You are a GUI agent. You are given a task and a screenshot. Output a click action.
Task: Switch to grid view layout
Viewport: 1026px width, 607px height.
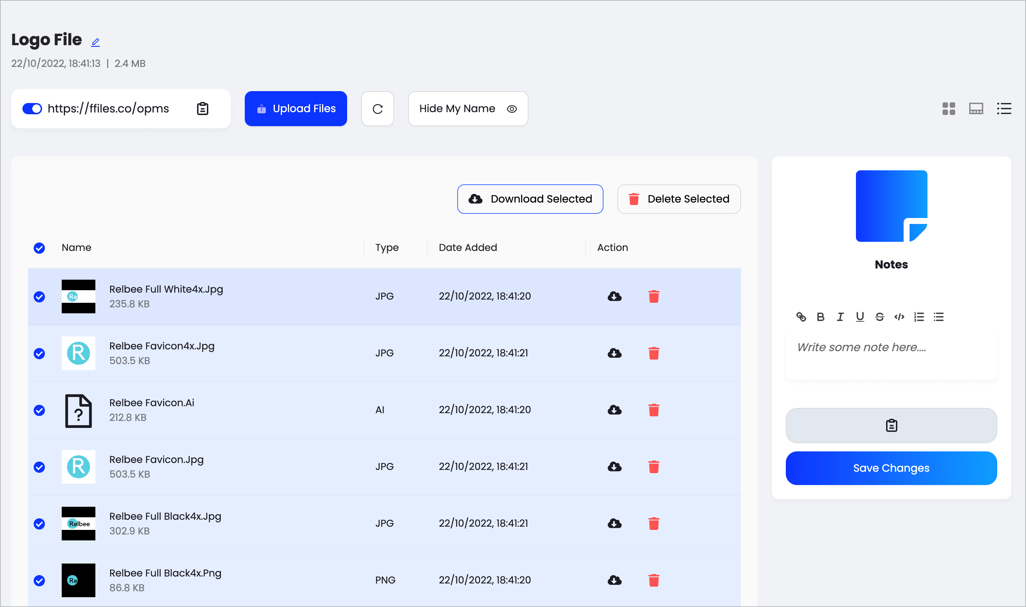[x=949, y=108]
